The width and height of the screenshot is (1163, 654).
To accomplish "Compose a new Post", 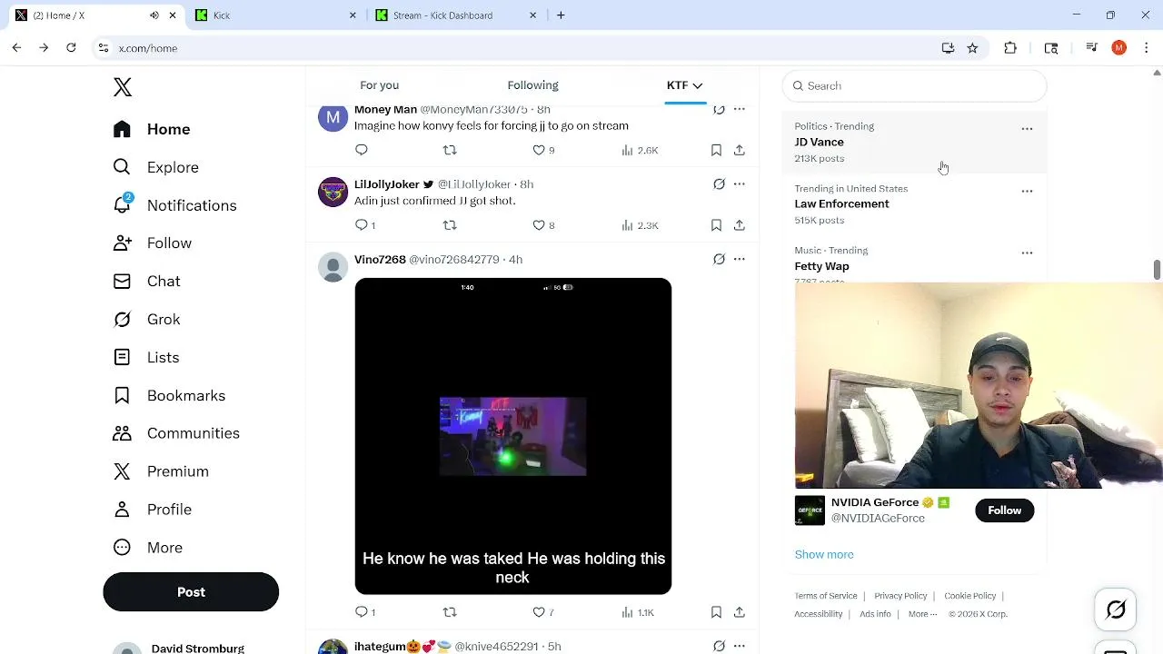I will pyautogui.click(x=191, y=592).
